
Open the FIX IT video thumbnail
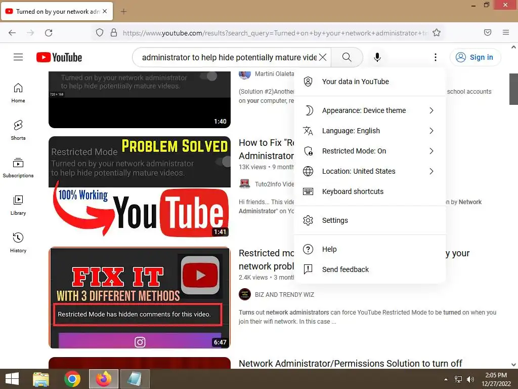point(140,297)
